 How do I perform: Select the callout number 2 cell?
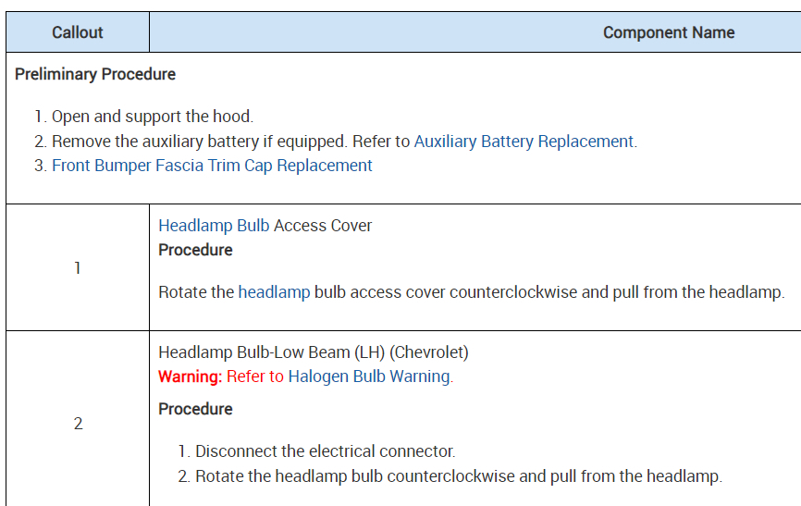pyautogui.click(x=78, y=424)
